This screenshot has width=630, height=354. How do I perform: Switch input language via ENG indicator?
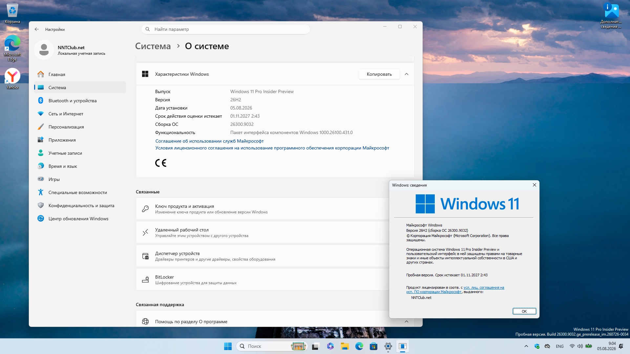pyautogui.click(x=560, y=346)
